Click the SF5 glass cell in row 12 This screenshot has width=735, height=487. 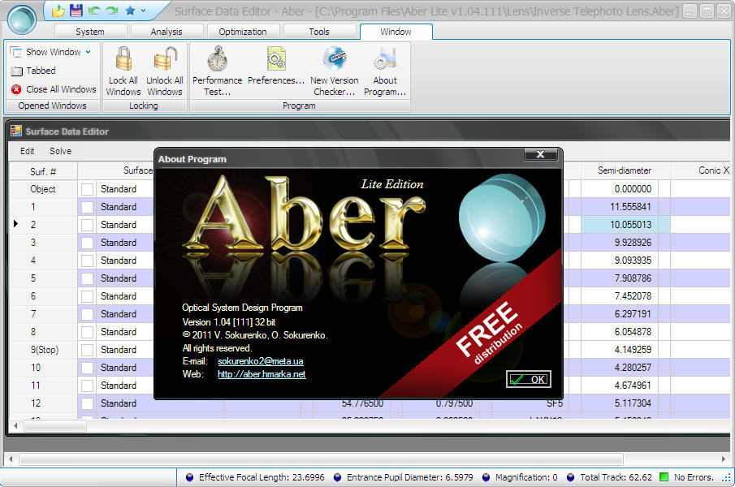tap(530, 403)
